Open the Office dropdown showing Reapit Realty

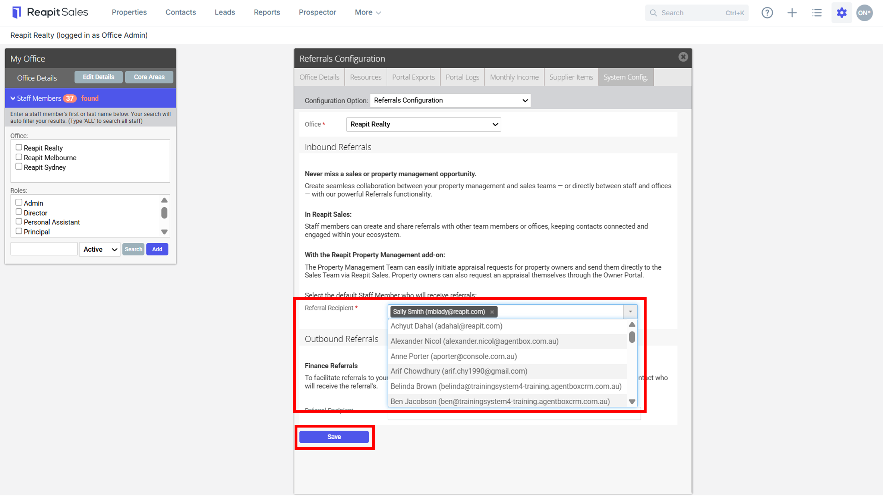tap(423, 124)
